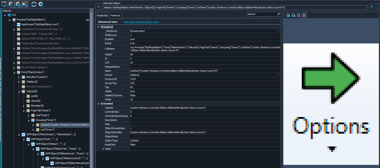
Task: Click the icon of WPFObject("RibbonGroup", "Green") node
Action: pos(42,154)
